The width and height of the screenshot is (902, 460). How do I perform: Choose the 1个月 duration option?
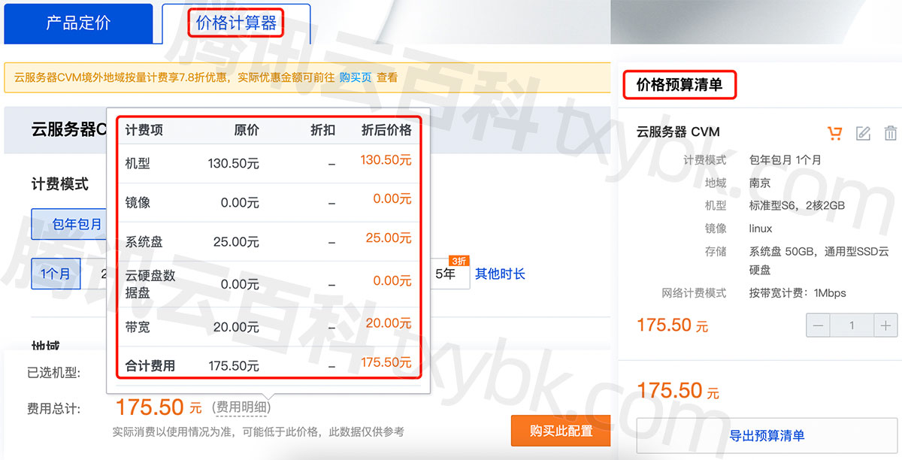55,274
